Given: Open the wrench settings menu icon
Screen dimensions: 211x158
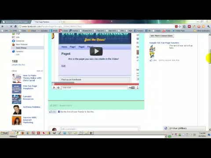Looking at the screenshot, I should pos(208,26).
